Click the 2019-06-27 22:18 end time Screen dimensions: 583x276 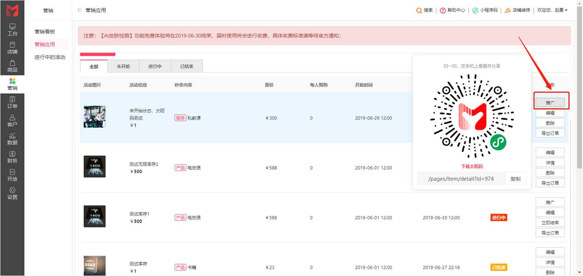pos(441,267)
